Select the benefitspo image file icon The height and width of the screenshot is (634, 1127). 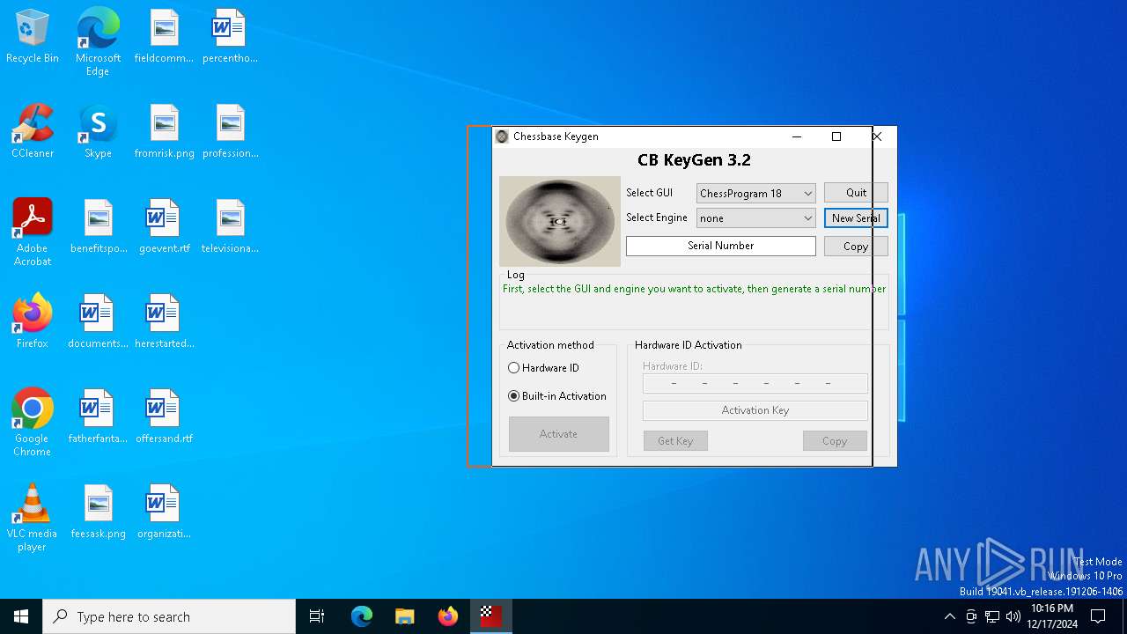(x=99, y=226)
